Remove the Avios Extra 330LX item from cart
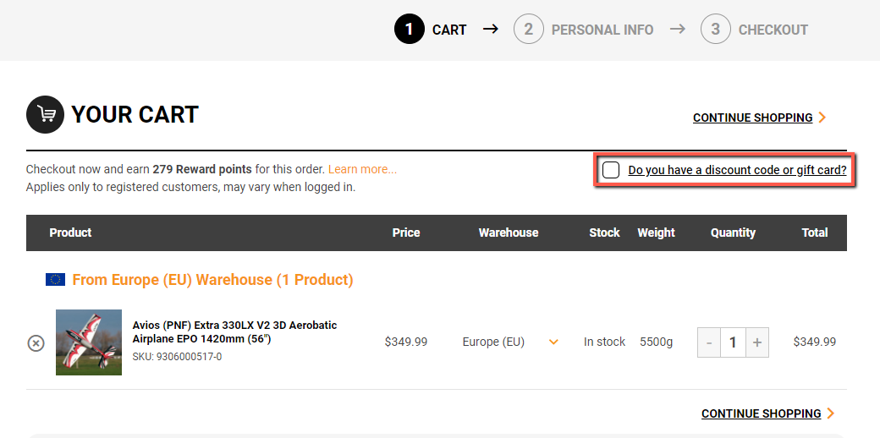This screenshot has height=438, width=880. click(x=36, y=342)
